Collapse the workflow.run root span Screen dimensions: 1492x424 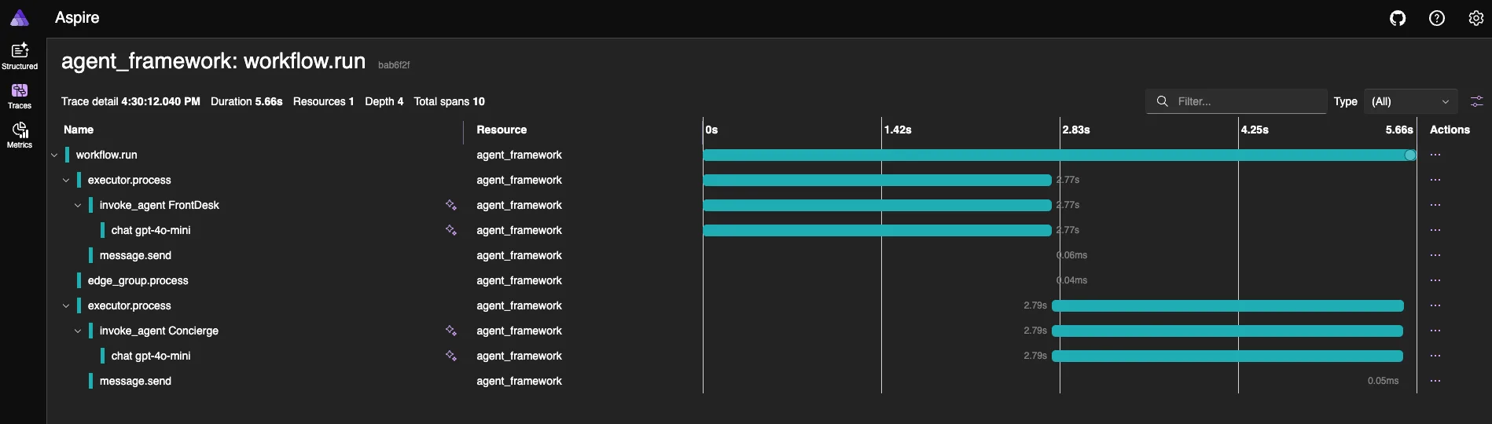(x=54, y=155)
